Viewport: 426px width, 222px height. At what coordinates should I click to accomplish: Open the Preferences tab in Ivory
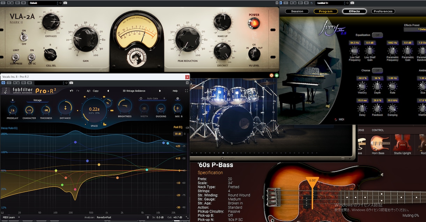[x=383, y=11]
